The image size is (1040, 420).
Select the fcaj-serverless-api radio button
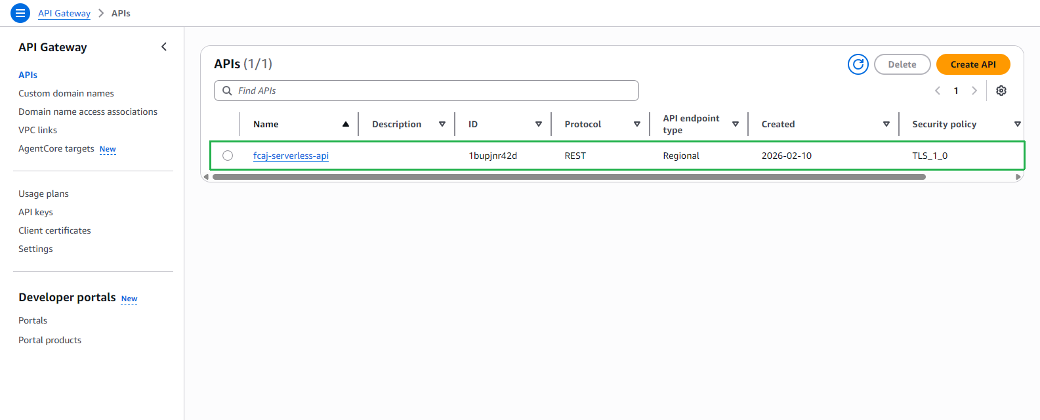[x=228, y=156]
